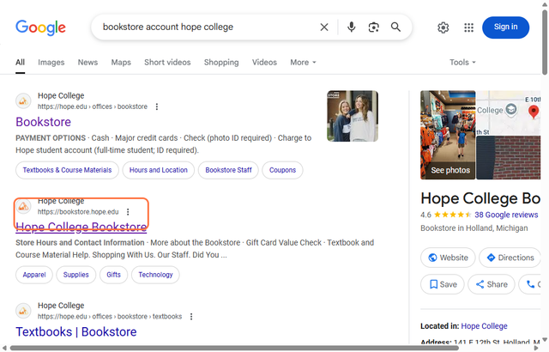Open the Hours and Location sitelink
The image size is (549, 352).
[158, 170]
